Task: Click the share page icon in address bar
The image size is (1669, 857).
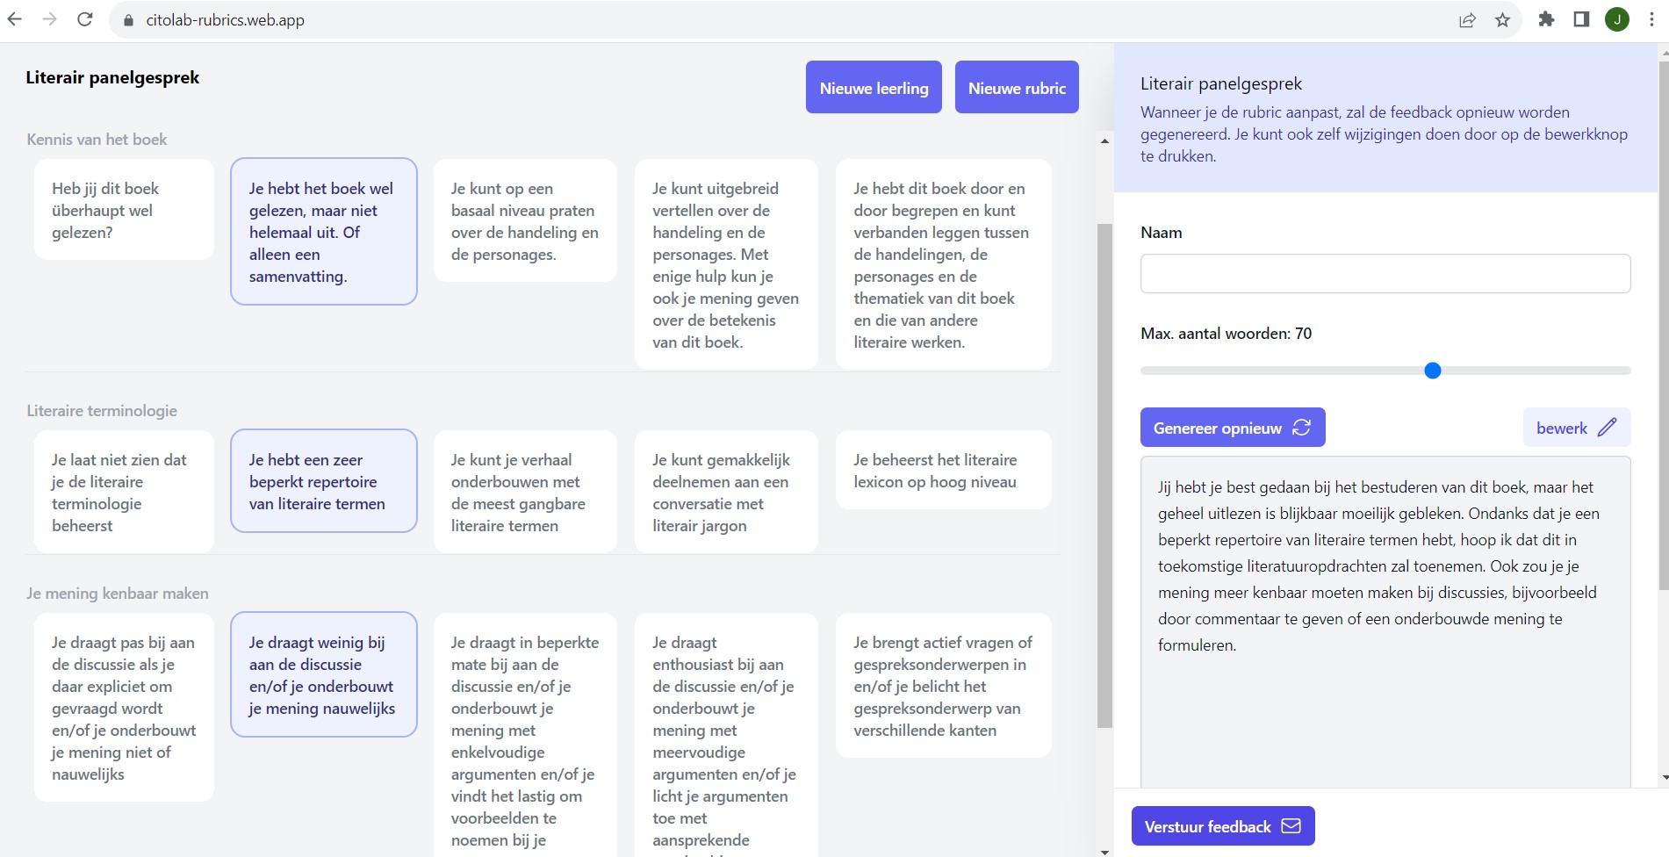Action: [1467, 20]
